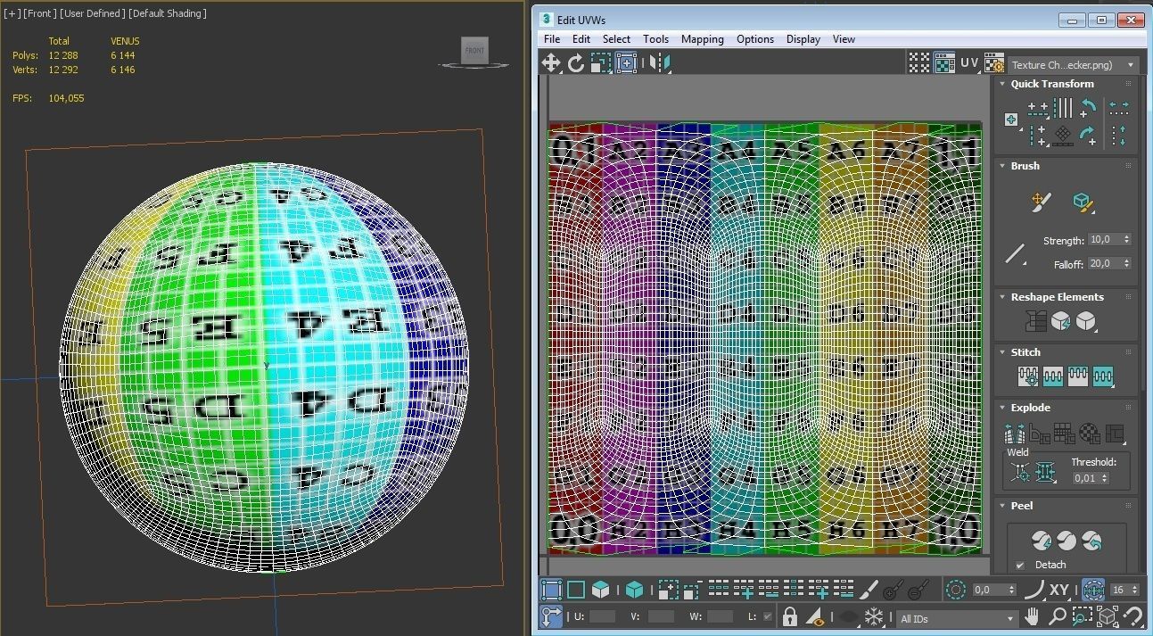The height and width of the screenshot is (636, 1153).
Task: Activate the Freeform mode tool
Action: coord(626,62)
